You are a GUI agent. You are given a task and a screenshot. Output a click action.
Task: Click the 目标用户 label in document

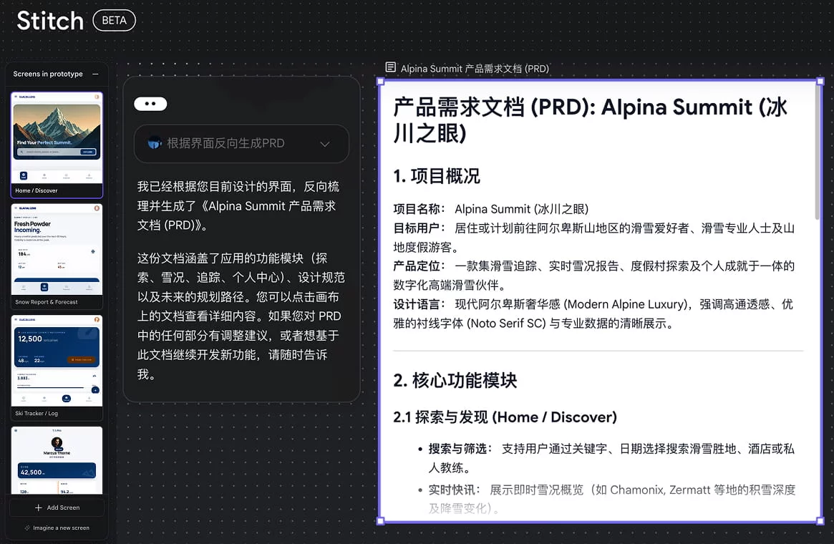coord(419,228)
